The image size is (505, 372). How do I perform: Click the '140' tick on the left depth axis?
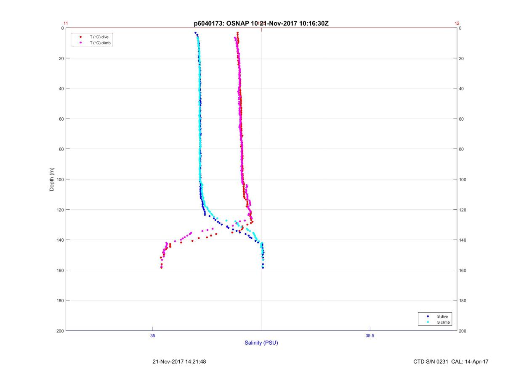(x=60, y=240)
